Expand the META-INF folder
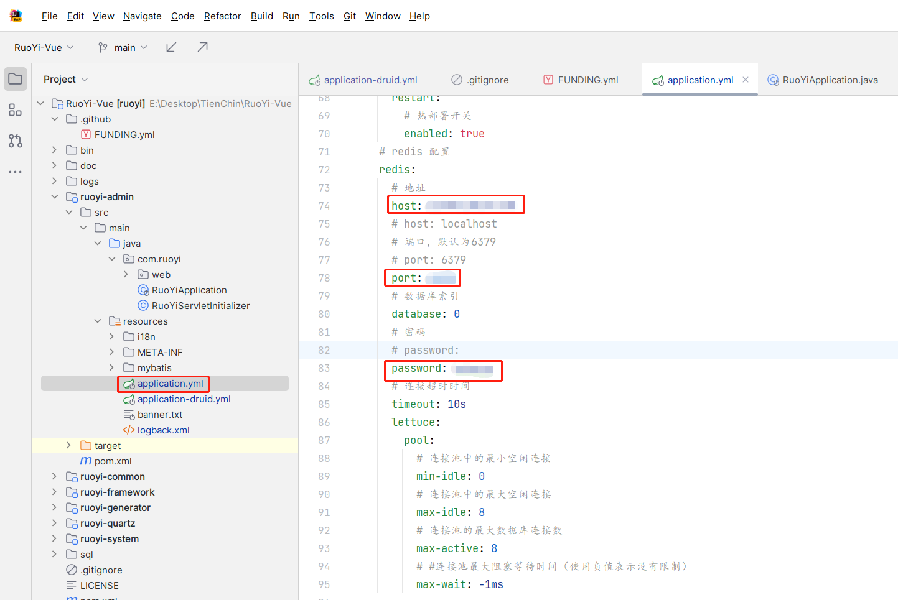898x600 pixels. pyautogui.click(x=112, y=352)
